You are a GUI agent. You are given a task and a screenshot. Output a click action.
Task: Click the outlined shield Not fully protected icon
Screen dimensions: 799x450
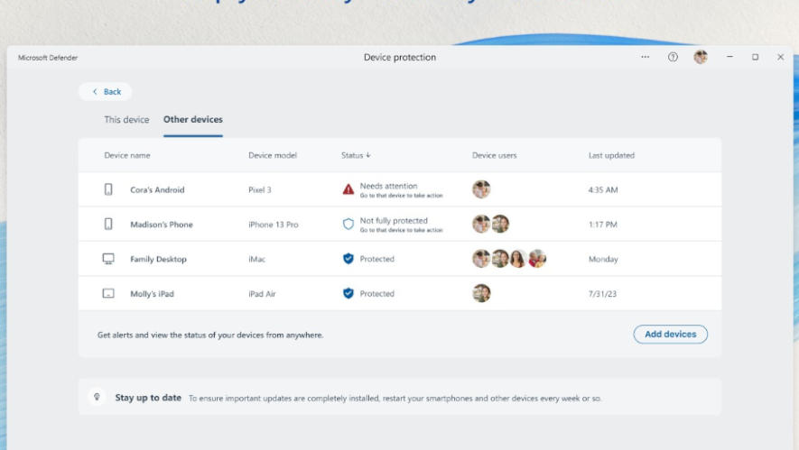click(348, 224)
